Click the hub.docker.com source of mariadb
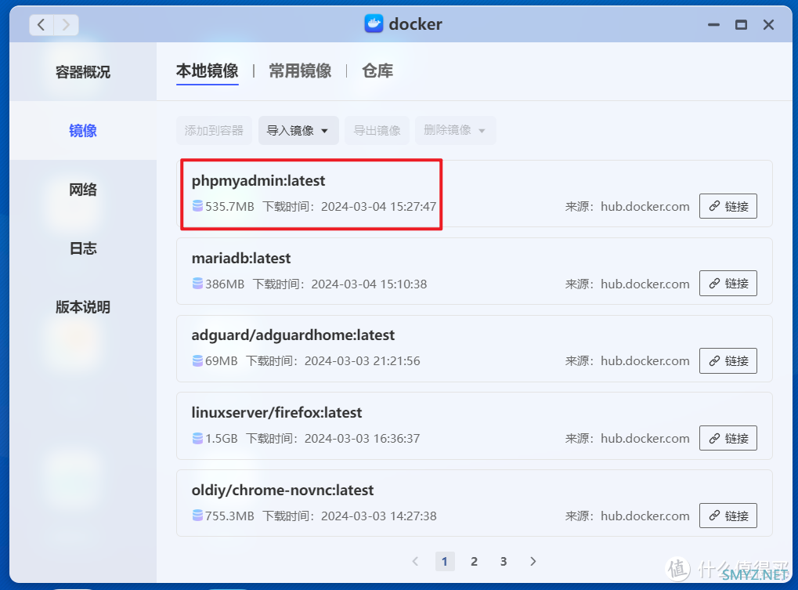The height and width of the screenshot is (590, 798). coord(645,284)
